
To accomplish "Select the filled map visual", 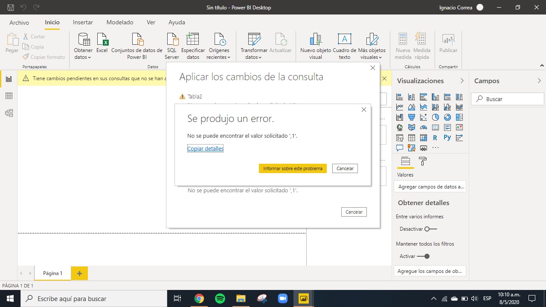I will tap(412, 127).
